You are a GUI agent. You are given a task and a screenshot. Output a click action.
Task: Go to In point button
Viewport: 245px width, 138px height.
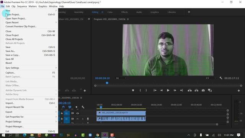pyautogui.click(x=155, y=90)
